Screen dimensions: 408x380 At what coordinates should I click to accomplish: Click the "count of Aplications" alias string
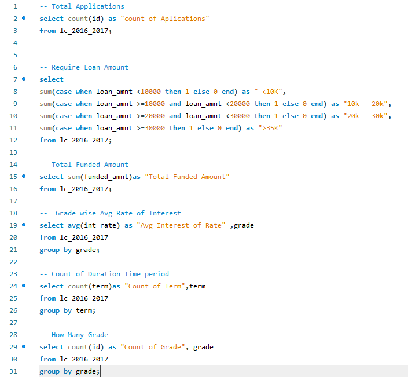(x=164, y=19)
